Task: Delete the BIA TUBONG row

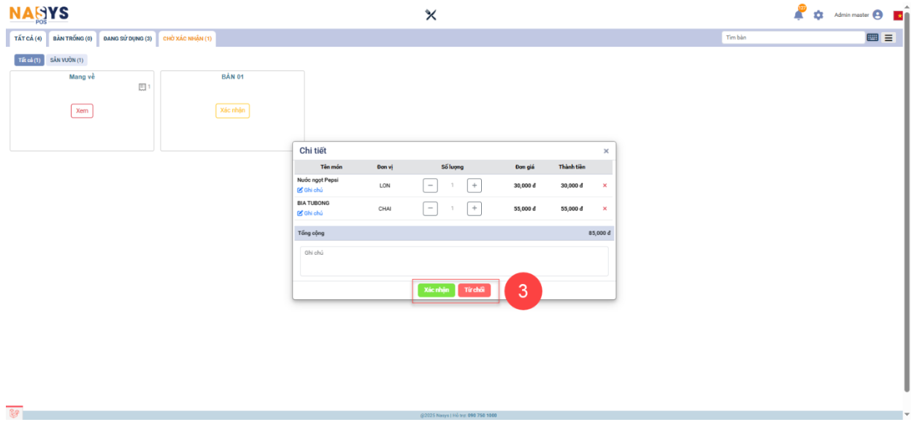Action: pyautogui.click(x=605, y=209)
